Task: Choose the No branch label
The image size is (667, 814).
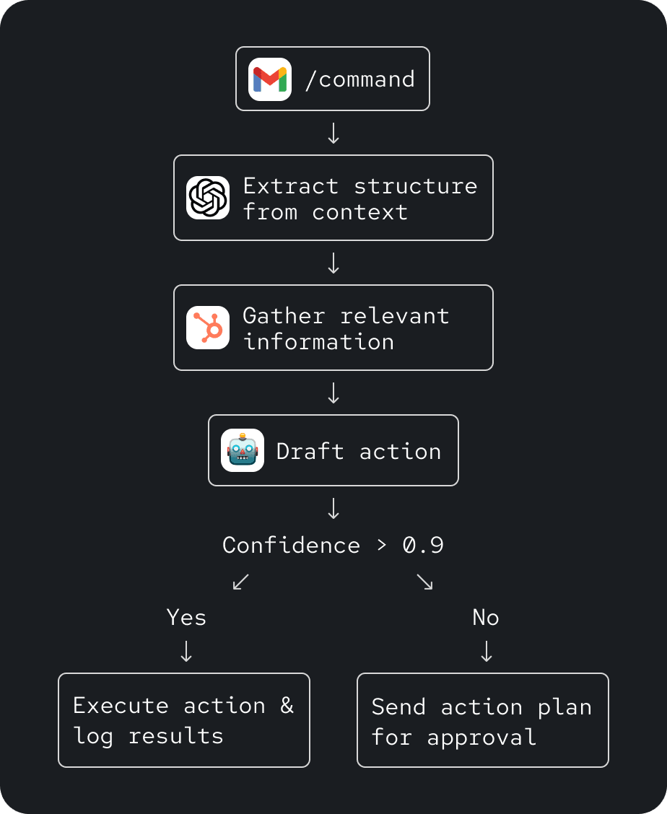Action: (486, 617)
